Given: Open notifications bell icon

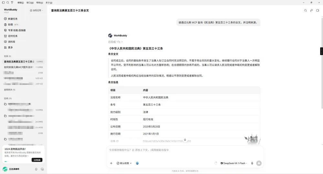Looking at the screenshot, I should [x=36, y=169].
